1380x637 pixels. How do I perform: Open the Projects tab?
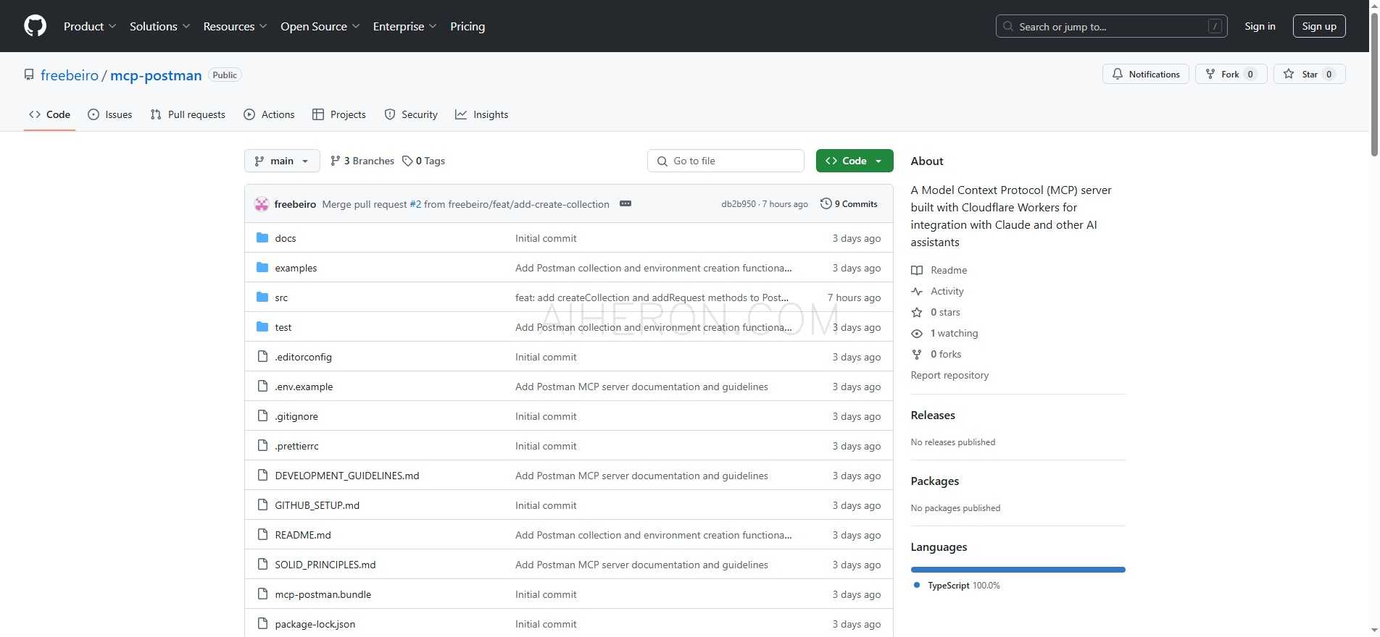coord(339,114)
